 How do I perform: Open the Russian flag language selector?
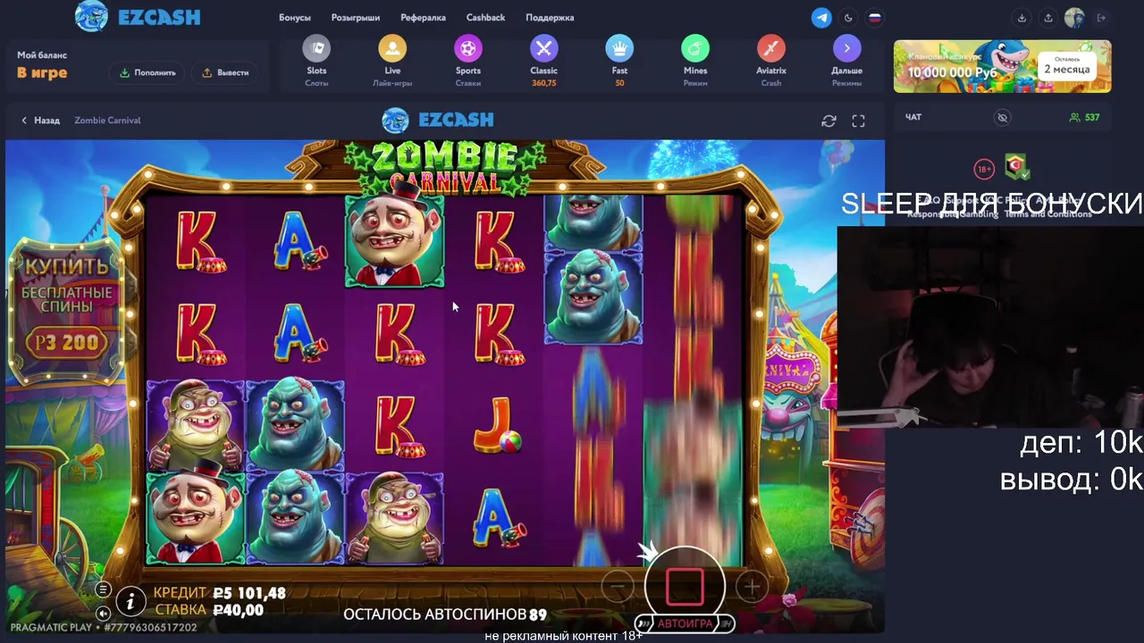(x=875, y=18)
